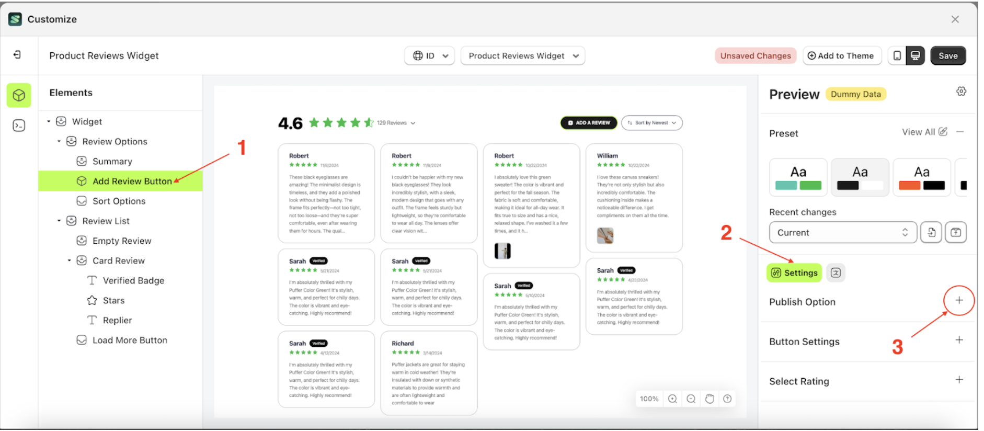Click the Save button
Viewport: 984px width, 431px height.
pyautogui.click(x=948, y=55)
